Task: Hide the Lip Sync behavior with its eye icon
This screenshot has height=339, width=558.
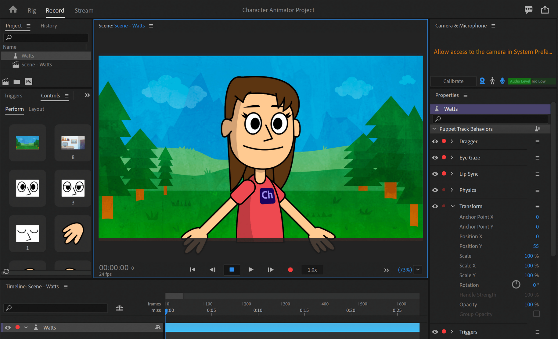Action: pyautogui.click(x=435, y=174)
